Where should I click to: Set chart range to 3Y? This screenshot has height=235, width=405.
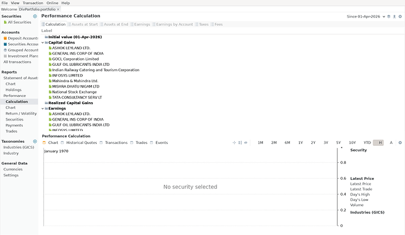326,143
